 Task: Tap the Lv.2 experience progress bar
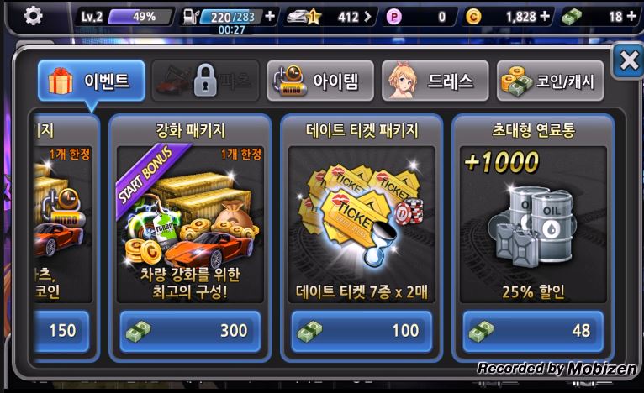click(140, 17)
